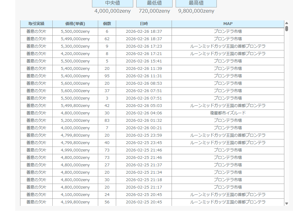Click the 2026-02-26 00:21 date cell
This screenshot has height=217, width=293.
pos(144,128)
